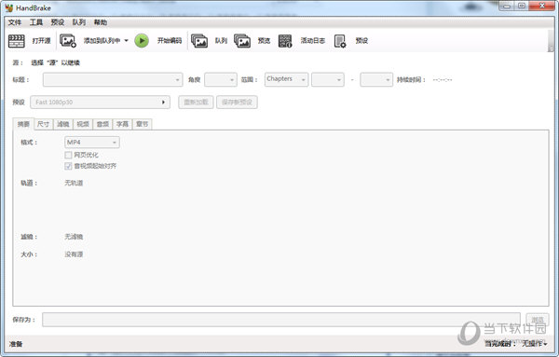Click the Open Source film clapper icon
The image size is (559, 357).
[17, 41]
